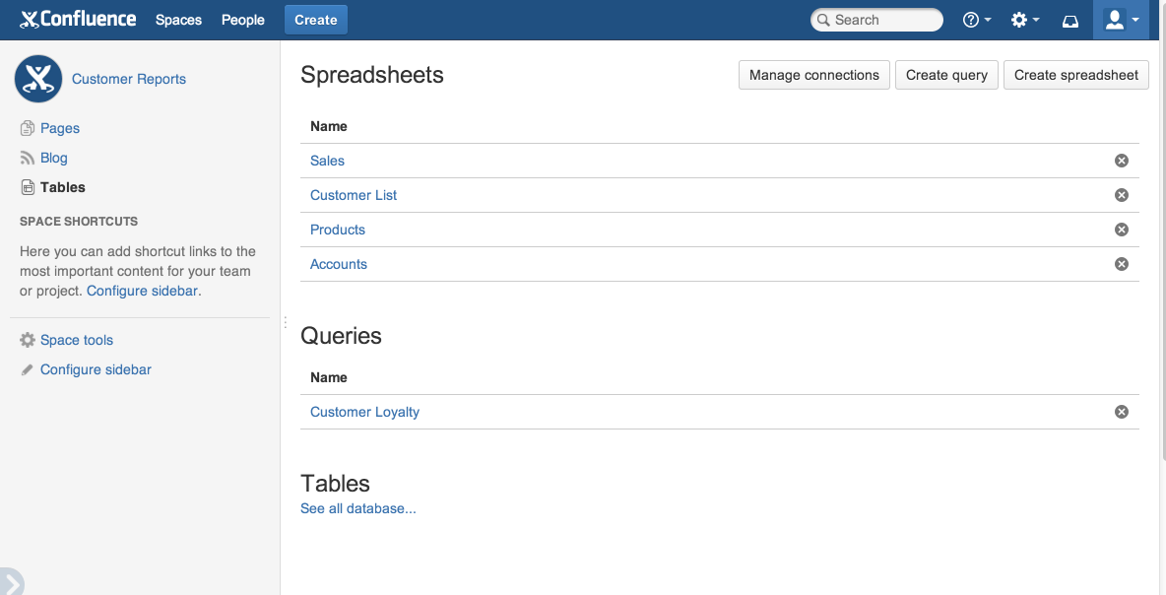Viewport: 1166px width, 595px height.
Task: Click See all database... link
Action: (x=357, y=508)
